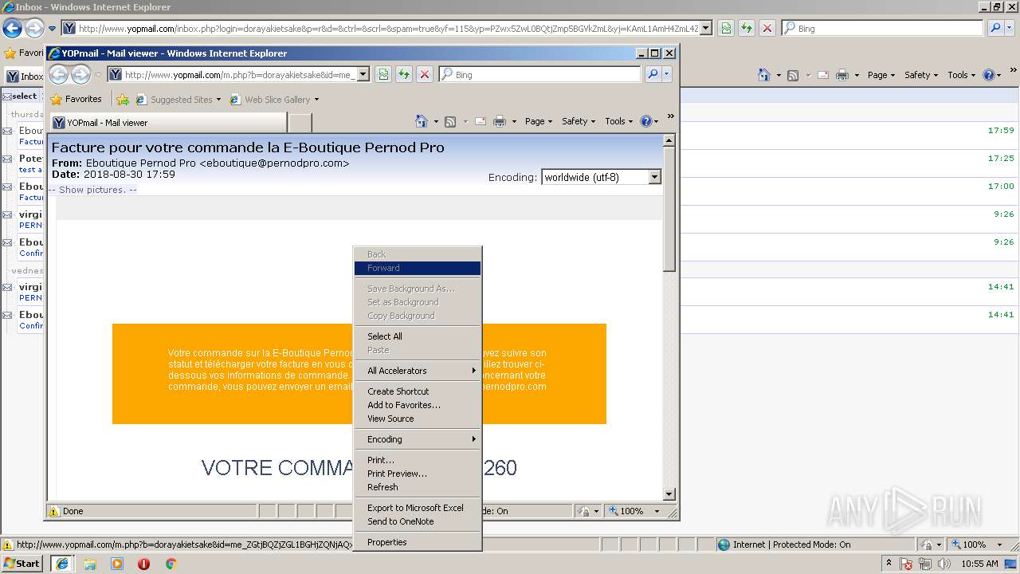Click Home icon in Inbox window toolbar
This screenshot has height=574, width=1020.
point(764,75)
